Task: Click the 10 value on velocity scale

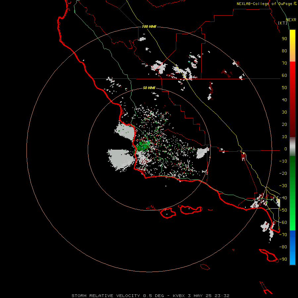Action: (284, 137)
